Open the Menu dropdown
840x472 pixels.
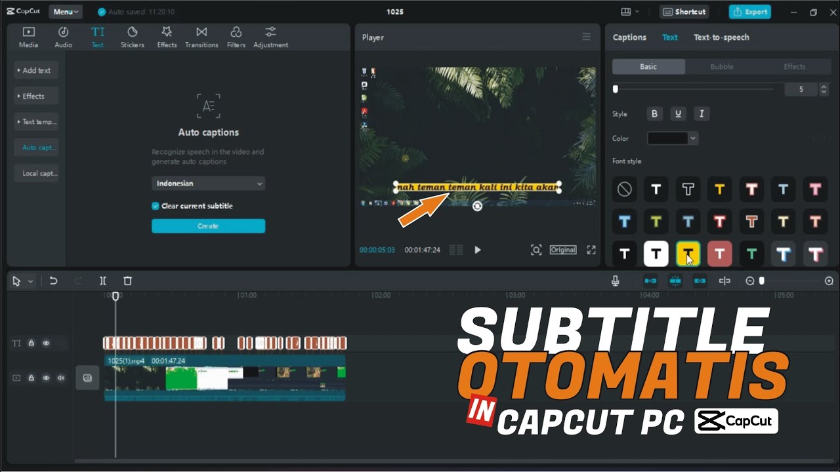[66, 12]
